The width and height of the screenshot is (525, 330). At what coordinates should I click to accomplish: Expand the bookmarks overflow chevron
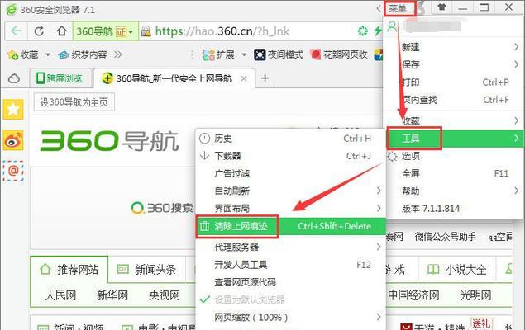click(x=118, y=54)
